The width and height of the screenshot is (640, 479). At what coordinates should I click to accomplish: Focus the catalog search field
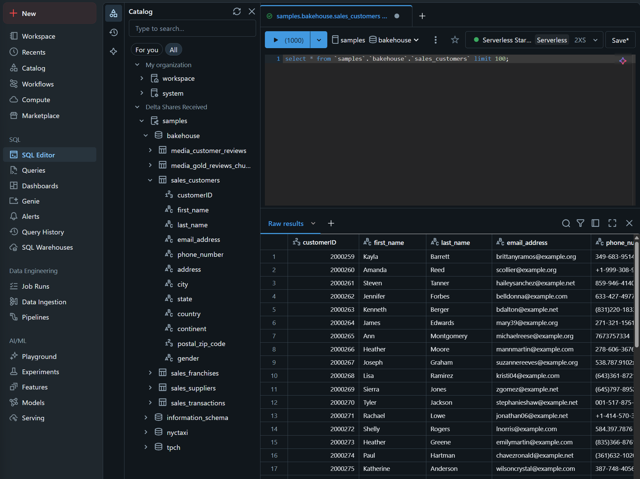pyautogui.click(x=192, y=28)
